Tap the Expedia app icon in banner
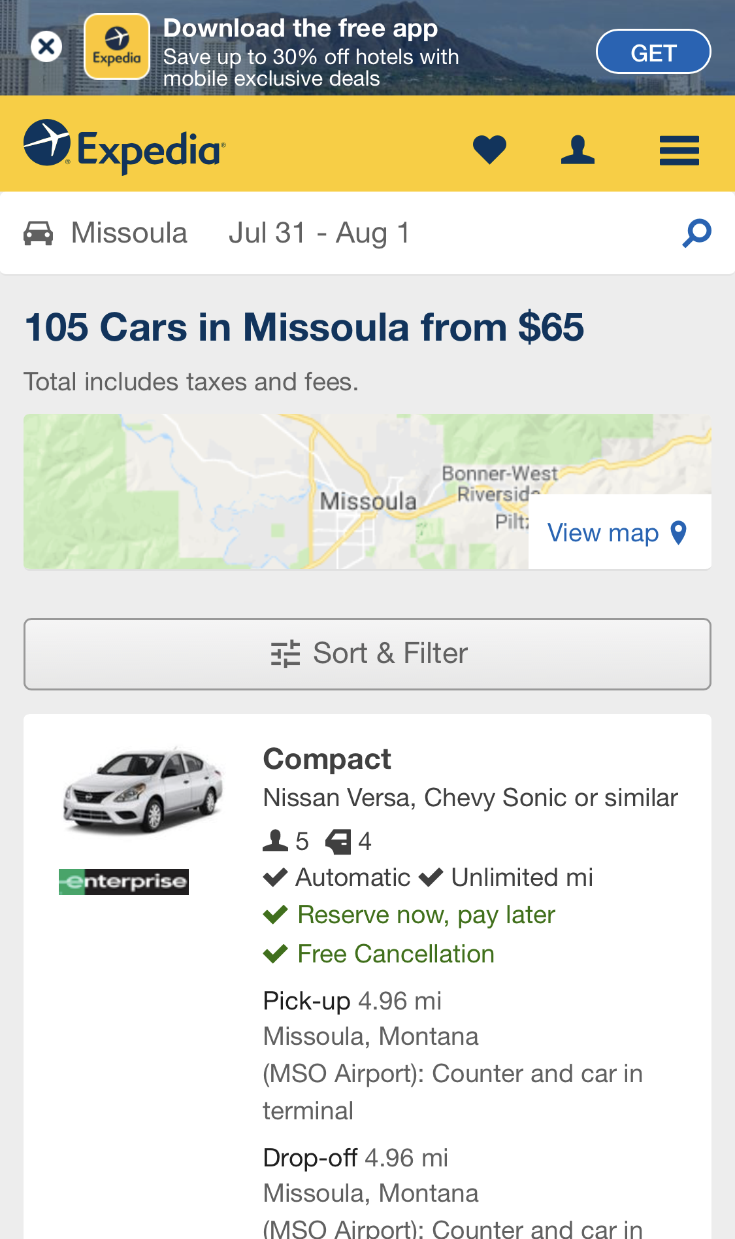 117,46
